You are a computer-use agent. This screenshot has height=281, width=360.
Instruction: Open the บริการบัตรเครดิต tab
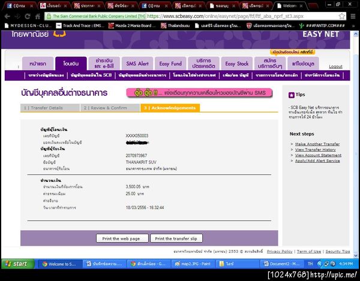(203, 64)
